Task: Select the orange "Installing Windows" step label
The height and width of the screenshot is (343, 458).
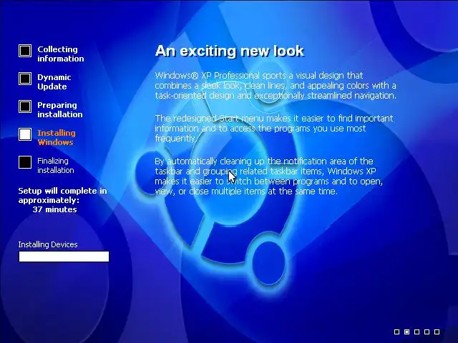Action: pyautogui.click(x=57, y=138)
